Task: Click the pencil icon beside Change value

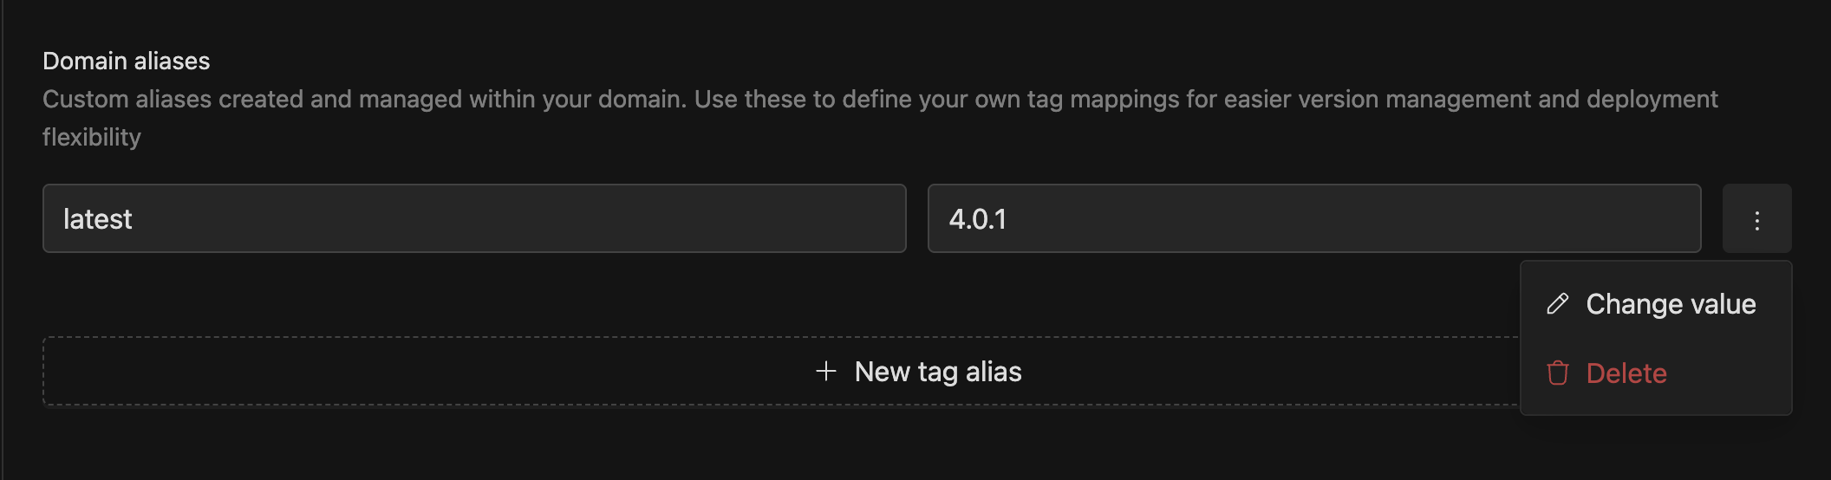Action: point(1558,304)
